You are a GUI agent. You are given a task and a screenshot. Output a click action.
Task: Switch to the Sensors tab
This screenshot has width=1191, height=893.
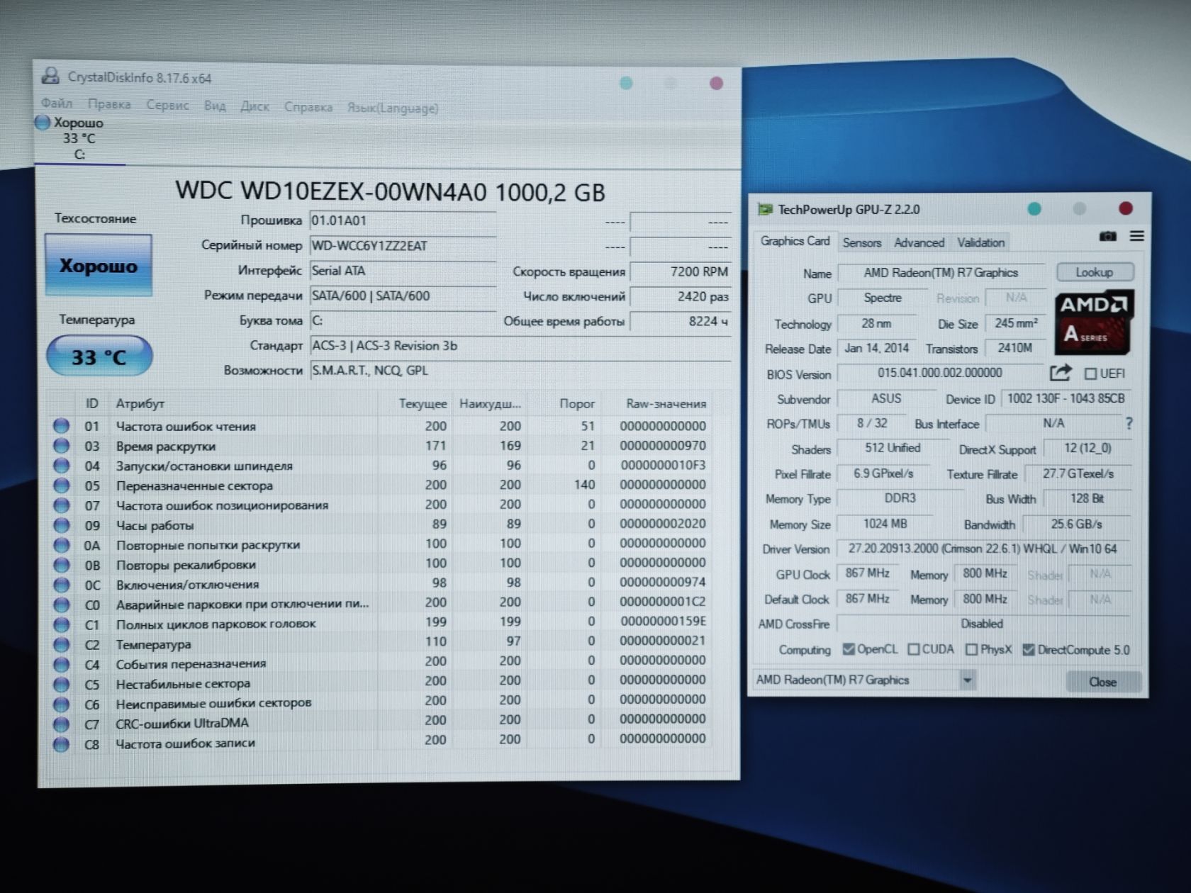click(x=862, y=242)
